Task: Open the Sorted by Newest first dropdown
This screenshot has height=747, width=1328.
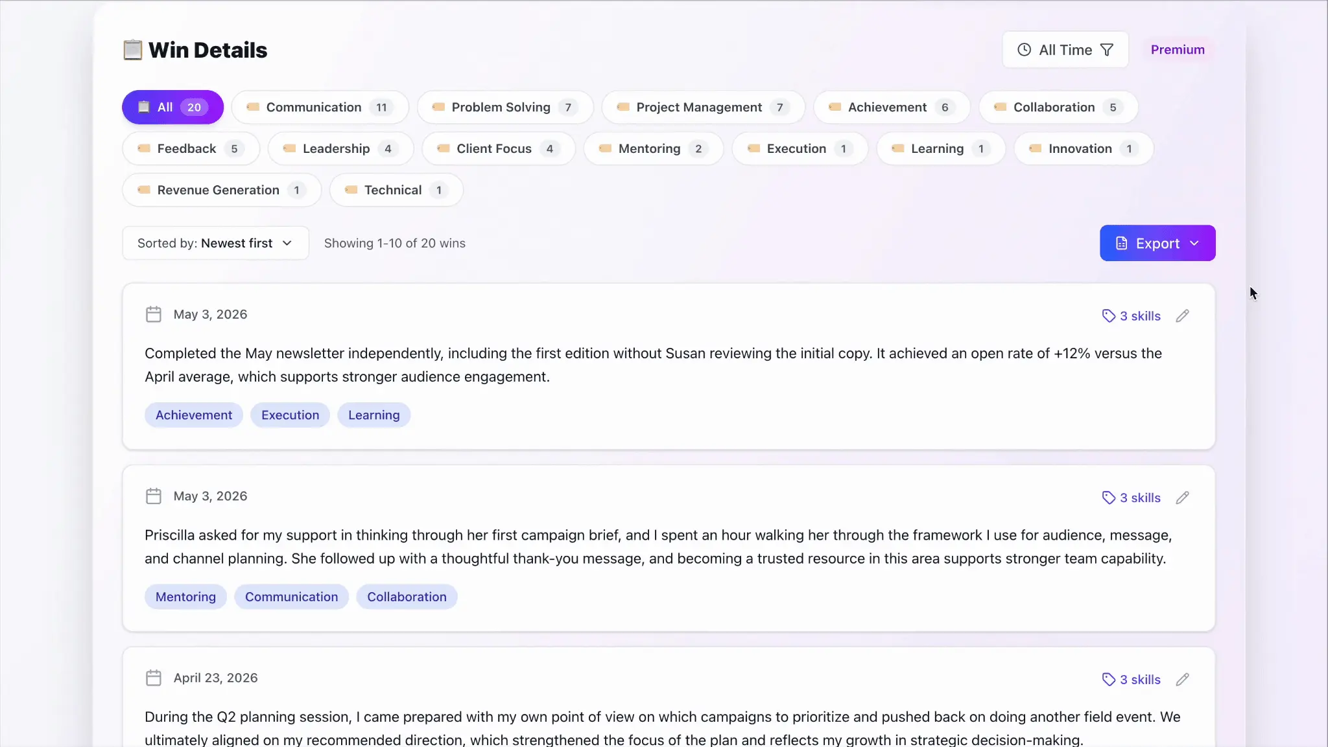Action: (215, 243)
